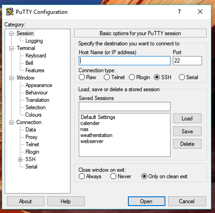Open the Logging category
The width and height of the screenshot is (215, 213).
[34, 41]
